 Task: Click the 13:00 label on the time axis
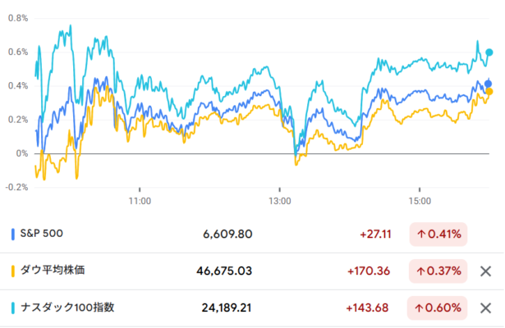(280, 200)
